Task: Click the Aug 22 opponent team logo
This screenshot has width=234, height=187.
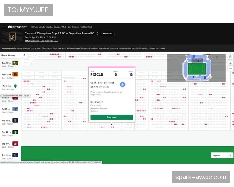Action: tap(15, 132)
